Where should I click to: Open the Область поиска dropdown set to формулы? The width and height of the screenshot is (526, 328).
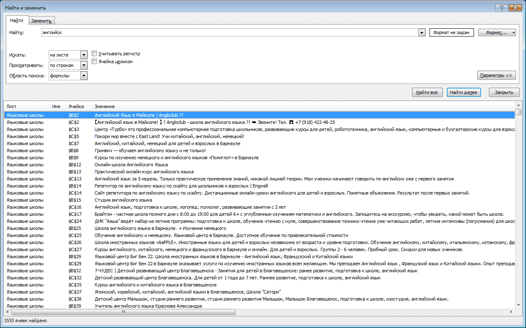coord(84,76)
